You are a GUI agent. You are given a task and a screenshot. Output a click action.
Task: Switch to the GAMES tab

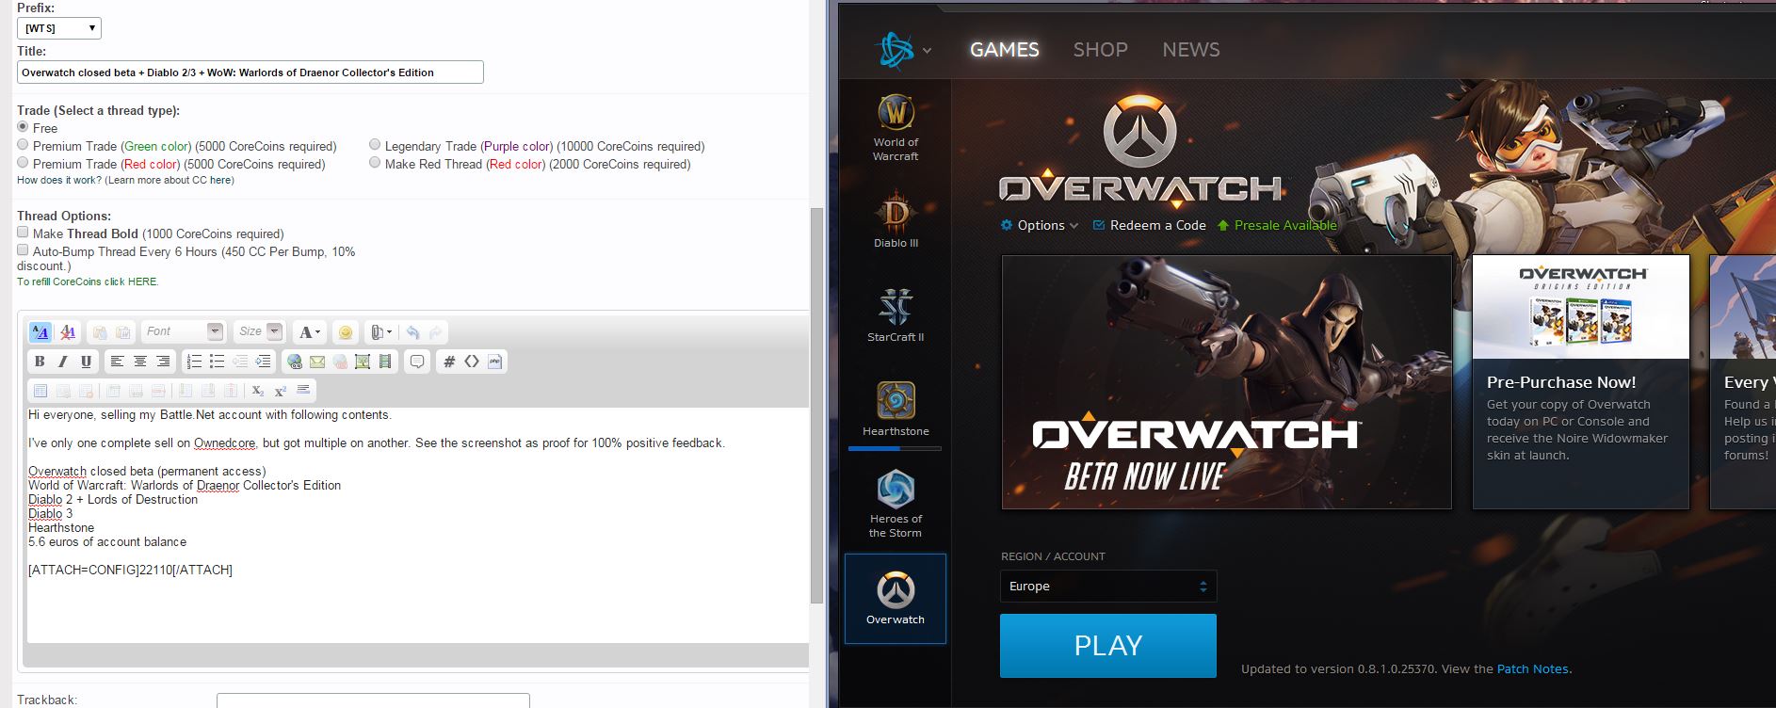pyautogui.click(x=1005, y=50)
